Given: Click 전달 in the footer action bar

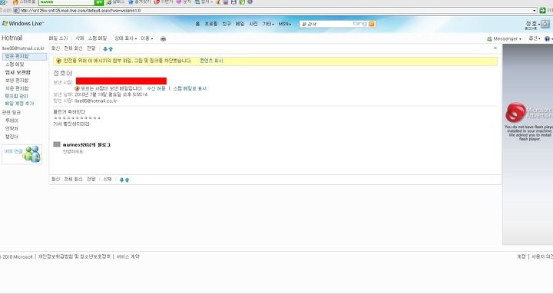Looking at the screenshot, I should (91, 180).
